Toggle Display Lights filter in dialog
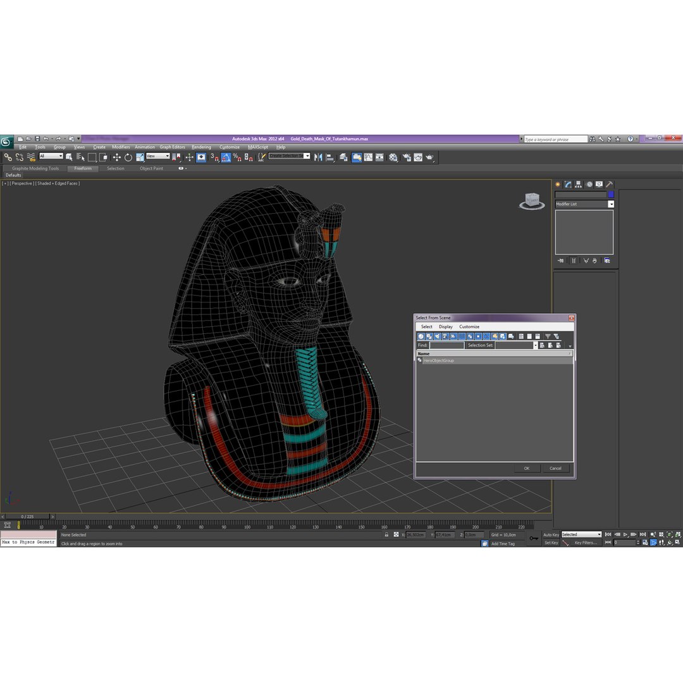The image size is (683, 683). pos(438,336)
